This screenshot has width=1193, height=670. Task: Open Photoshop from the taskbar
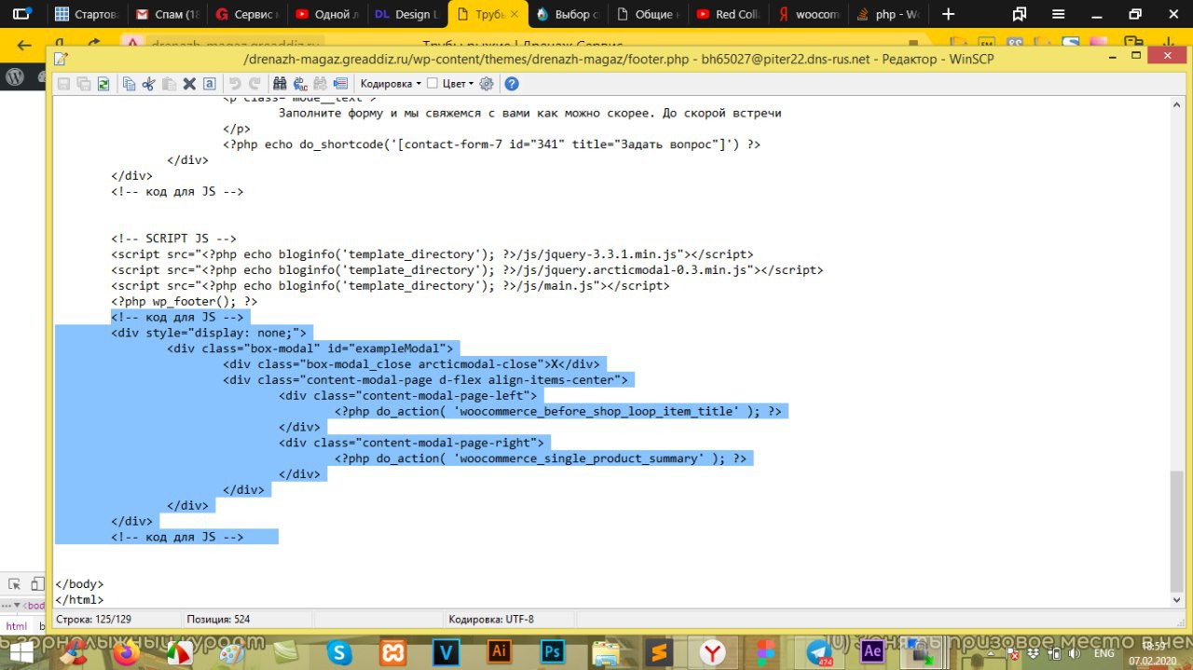(x=553, y=651)
